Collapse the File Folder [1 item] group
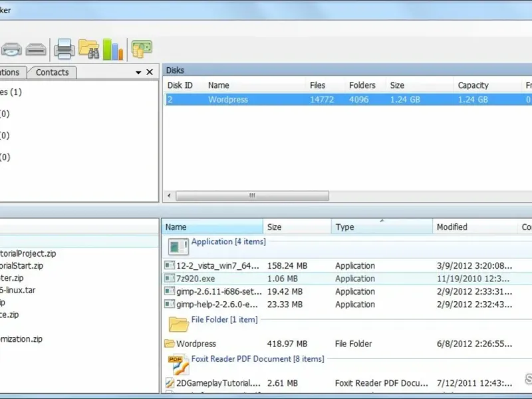 coord(224,320)
